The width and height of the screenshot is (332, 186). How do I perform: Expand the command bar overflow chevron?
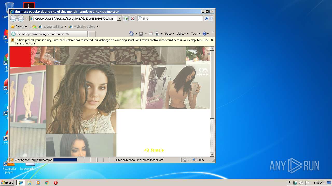(212, 32)
